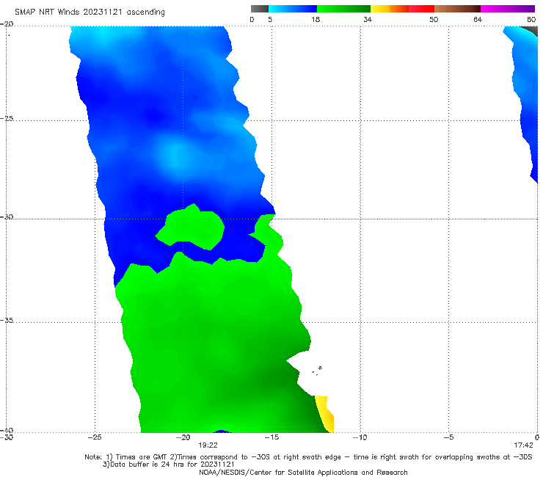This screenshot has width=543, height=477.
Task: Click the longitude axis label '-25'
Action: (95, 437)
